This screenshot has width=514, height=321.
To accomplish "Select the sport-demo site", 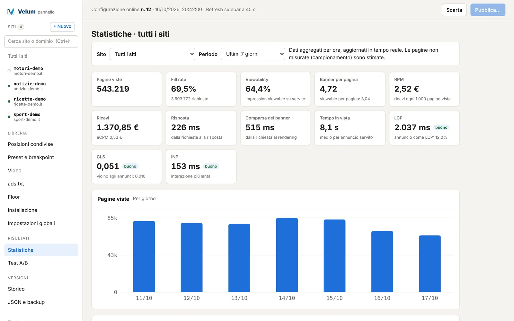I will click(x=41, y=117).
